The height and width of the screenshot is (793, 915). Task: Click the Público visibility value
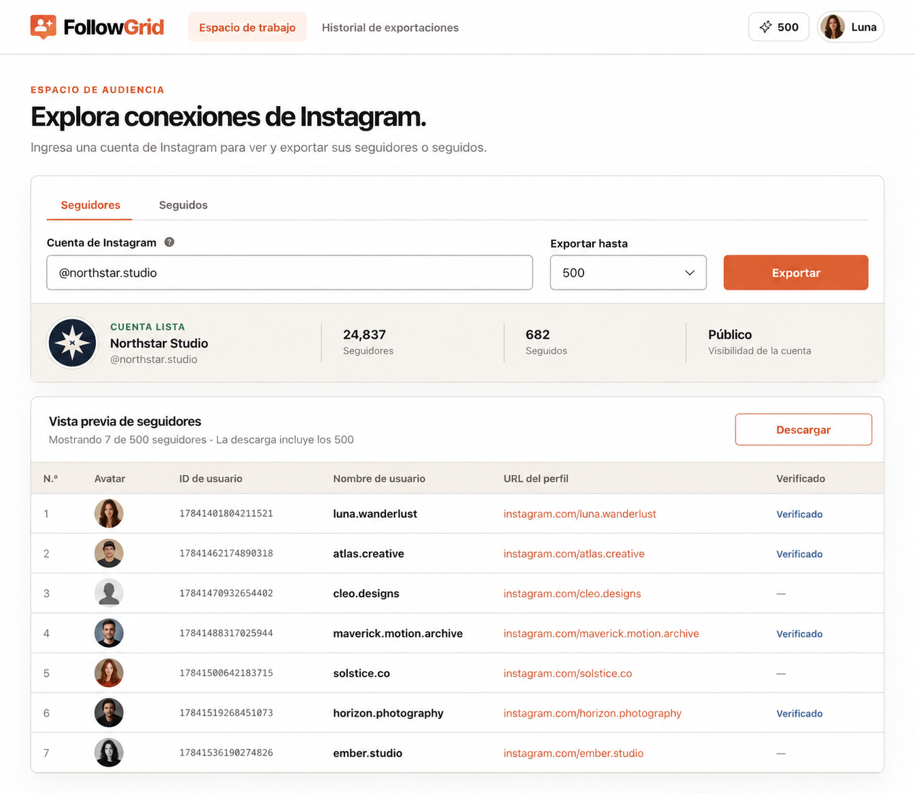click(730, 334)
